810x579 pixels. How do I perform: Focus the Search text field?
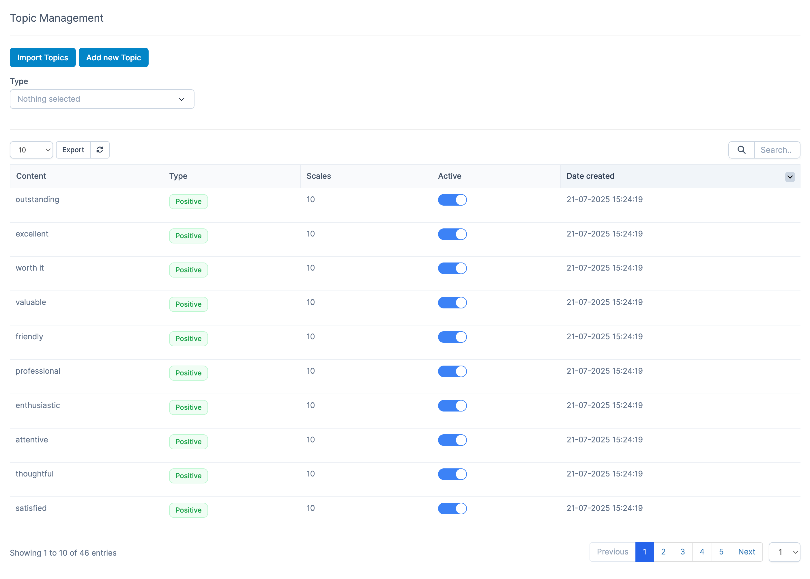click(777, 150)
